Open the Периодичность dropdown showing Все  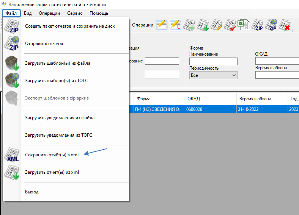213,75
